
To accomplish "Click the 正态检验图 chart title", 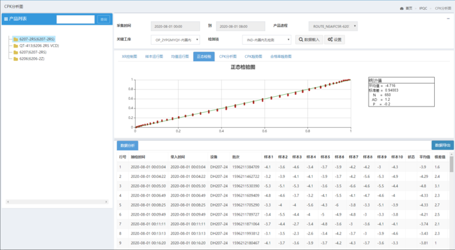I will point(243,68).
